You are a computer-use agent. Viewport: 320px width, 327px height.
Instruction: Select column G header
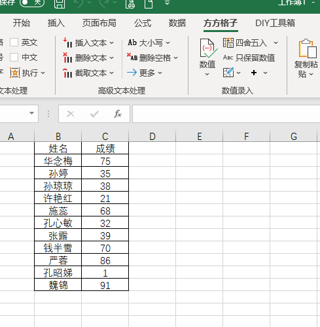coord(294,136)
